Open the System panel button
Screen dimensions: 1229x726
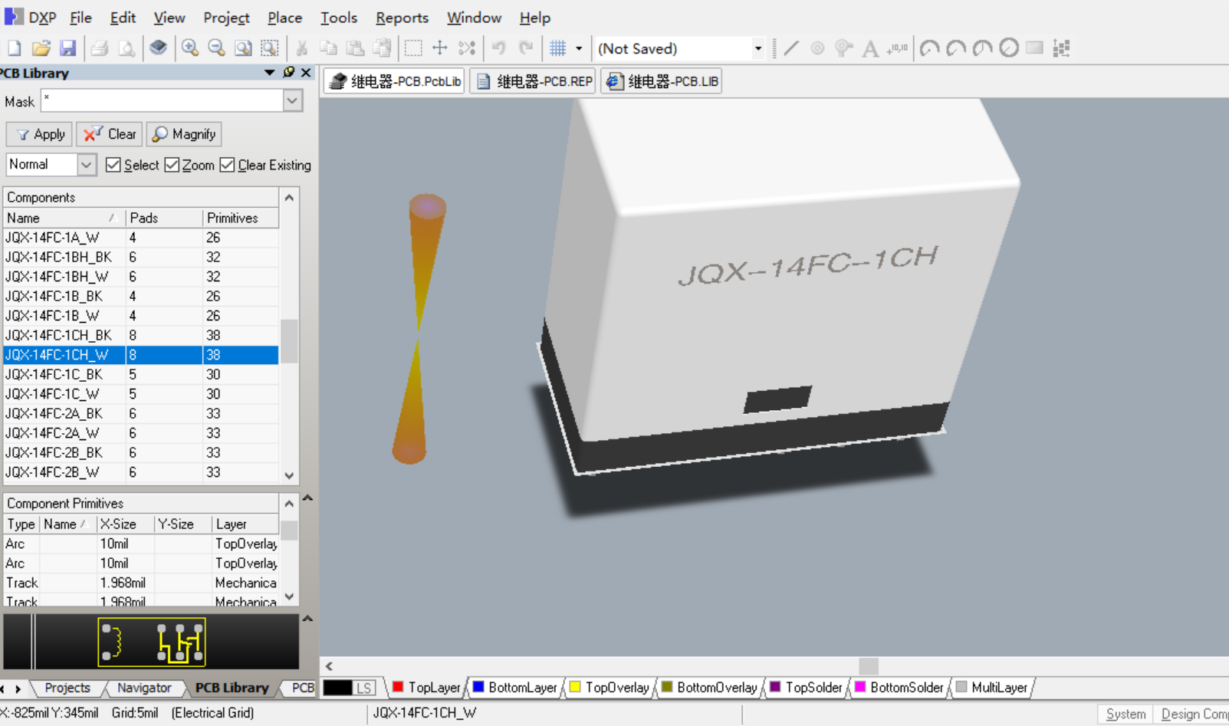(1125, 714)
